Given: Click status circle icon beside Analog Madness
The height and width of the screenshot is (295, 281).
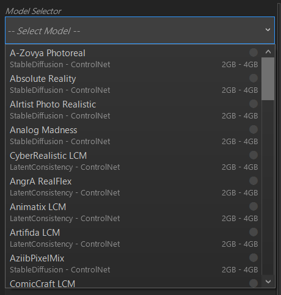Looking at the screenshot, I should coord(254,129).
